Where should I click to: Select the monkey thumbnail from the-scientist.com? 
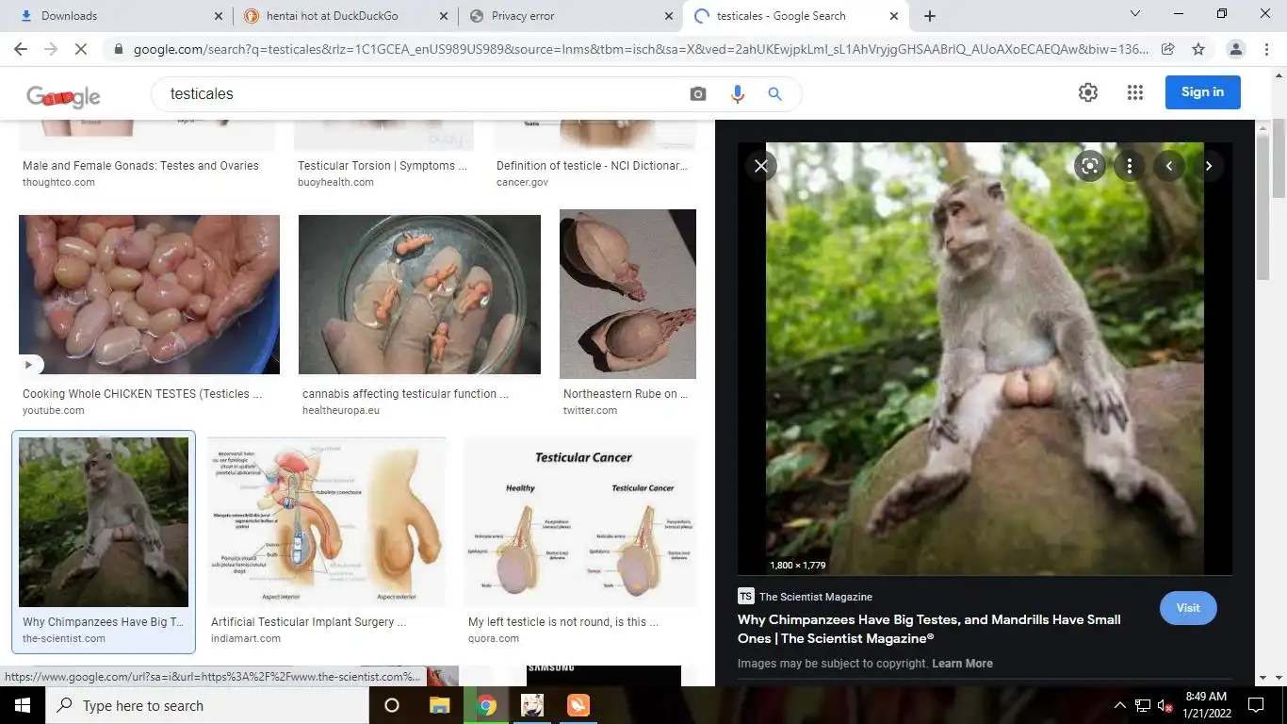point(104,521)
